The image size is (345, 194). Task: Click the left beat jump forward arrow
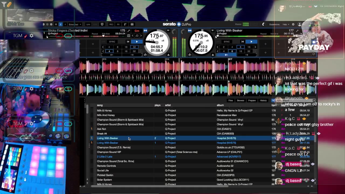coord(132,55)
